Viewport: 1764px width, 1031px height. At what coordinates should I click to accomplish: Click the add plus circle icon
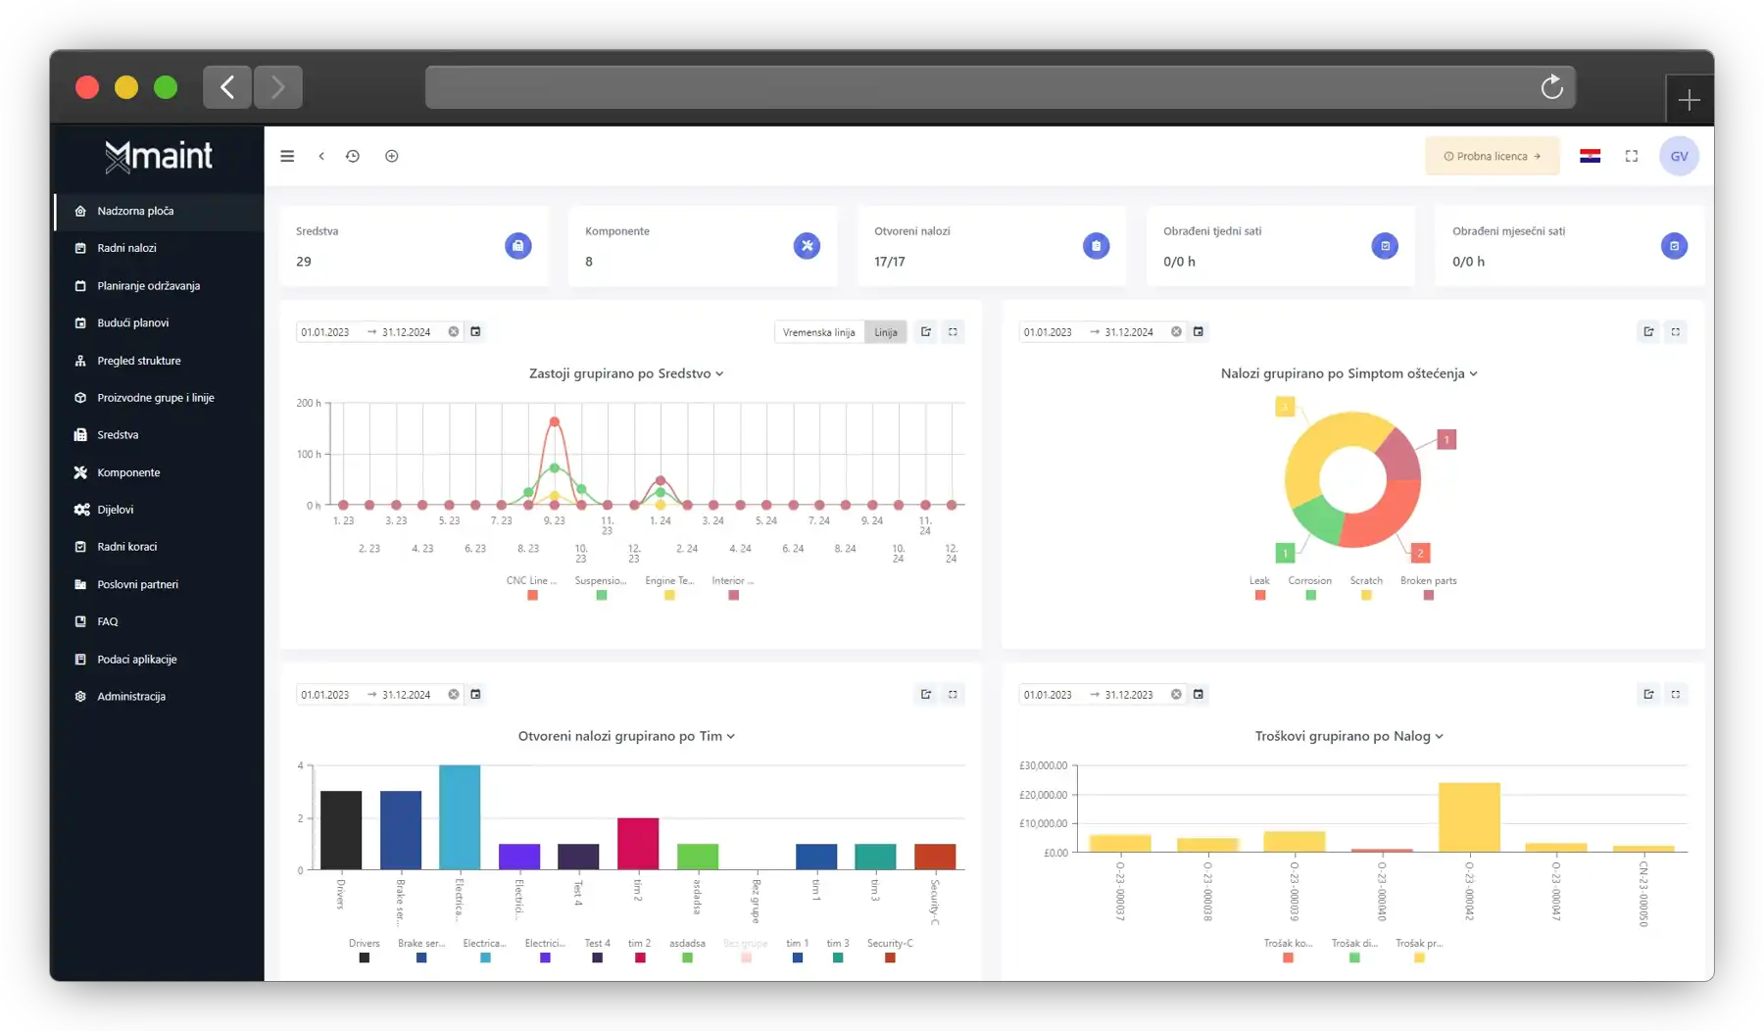[392, 156]
